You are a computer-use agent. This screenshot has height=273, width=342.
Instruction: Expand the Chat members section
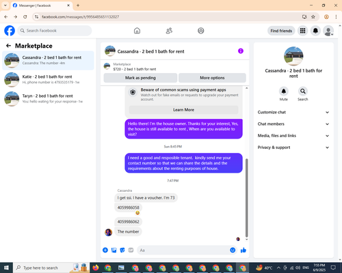293,124
